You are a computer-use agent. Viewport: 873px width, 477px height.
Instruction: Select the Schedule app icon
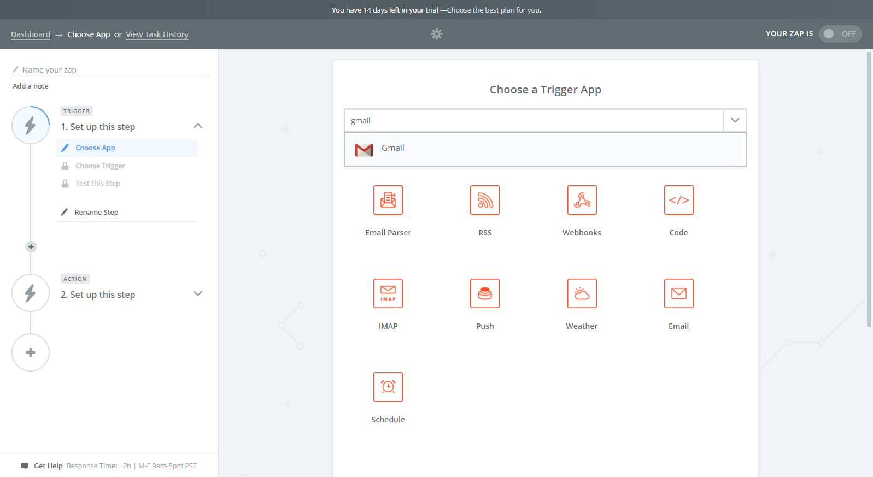point(388,387)
